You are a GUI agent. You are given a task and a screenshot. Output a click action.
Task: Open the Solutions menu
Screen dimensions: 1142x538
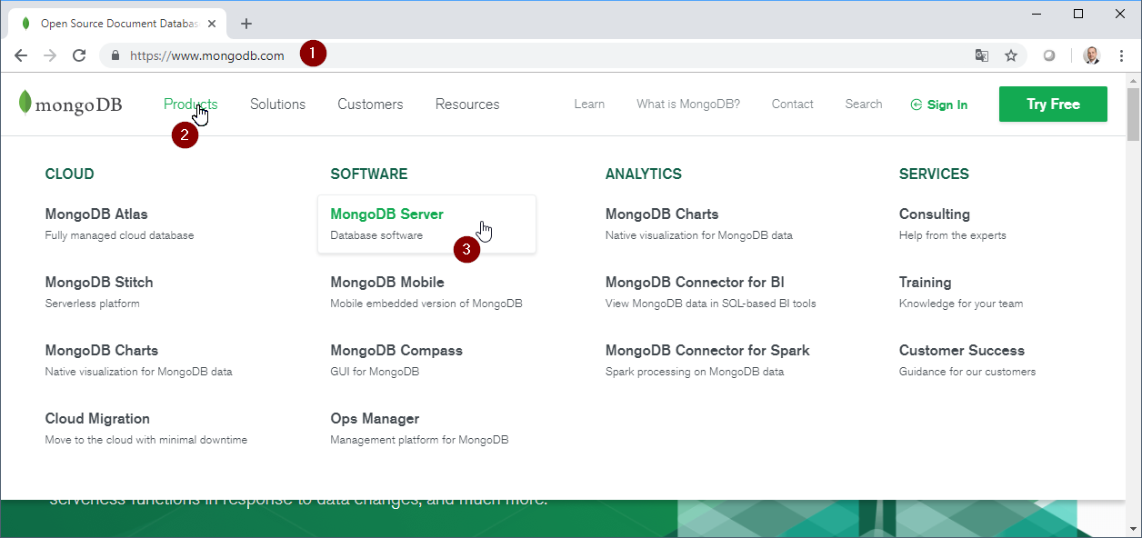[x=277, y=105]
